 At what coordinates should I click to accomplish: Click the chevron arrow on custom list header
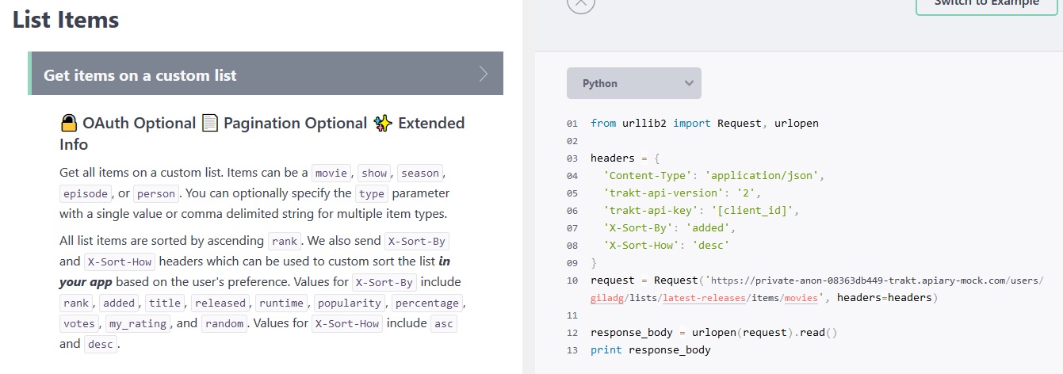(x=484, y=74)
